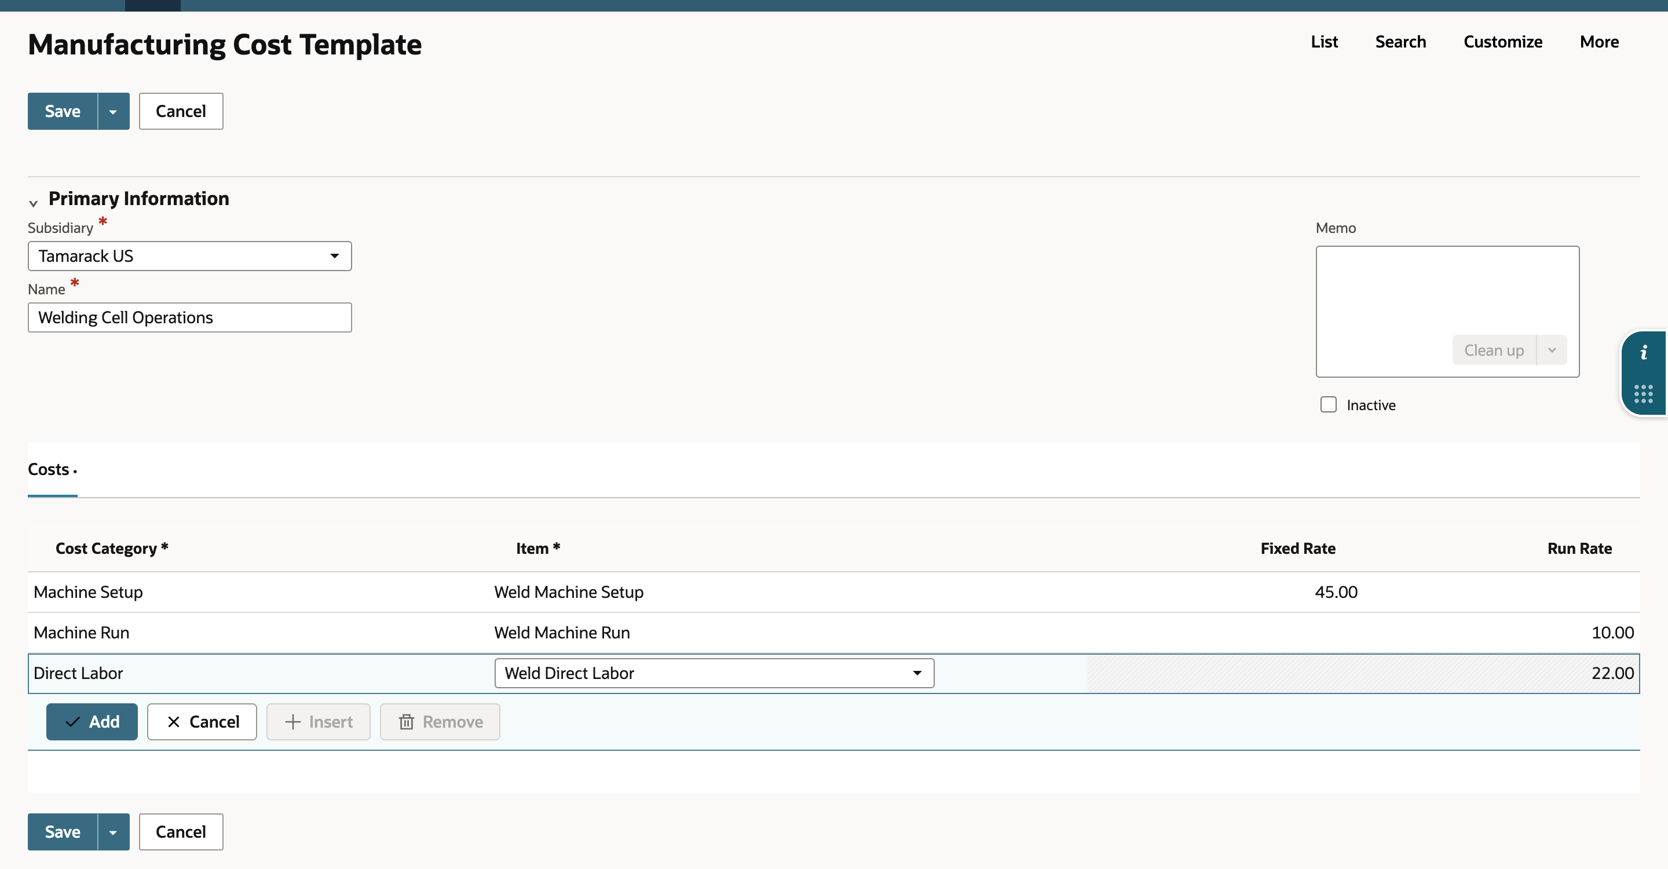Open the Weld Direct Labor item dropdown

coord(714,673)
